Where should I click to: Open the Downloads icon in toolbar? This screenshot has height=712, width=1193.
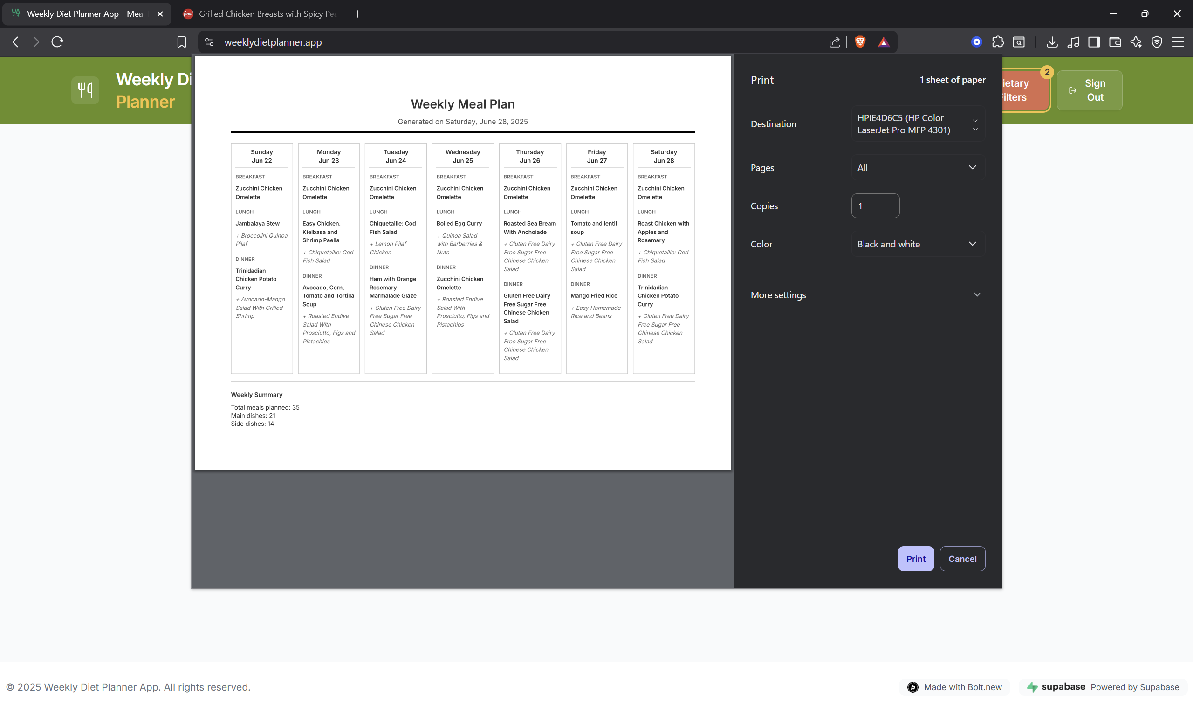[x=1052, y=42]
